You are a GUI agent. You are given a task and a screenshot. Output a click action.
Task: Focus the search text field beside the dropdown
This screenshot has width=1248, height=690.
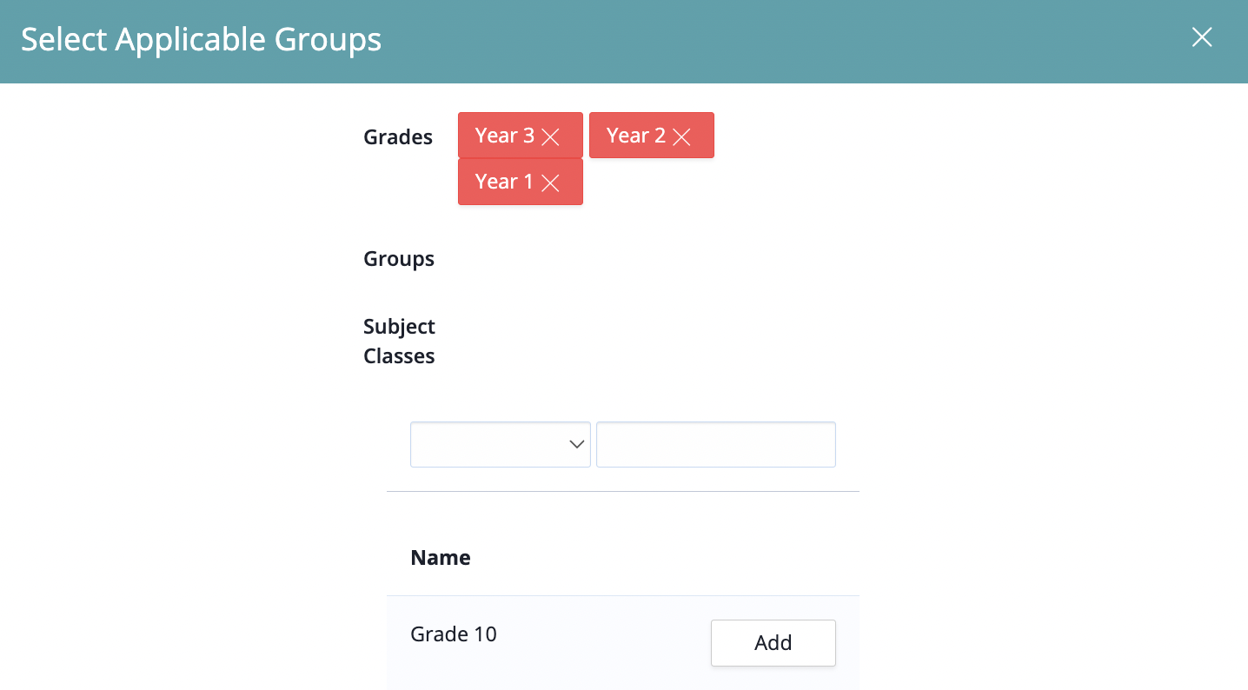716,444
